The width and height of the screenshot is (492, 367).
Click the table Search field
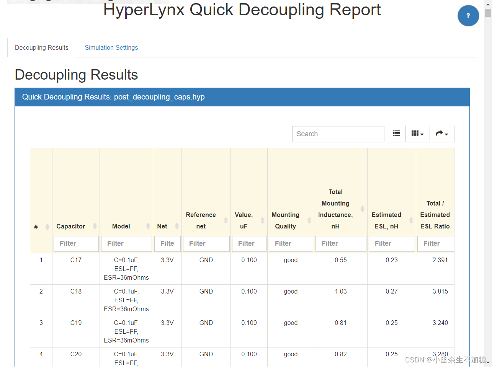click(x=338, y=134)
